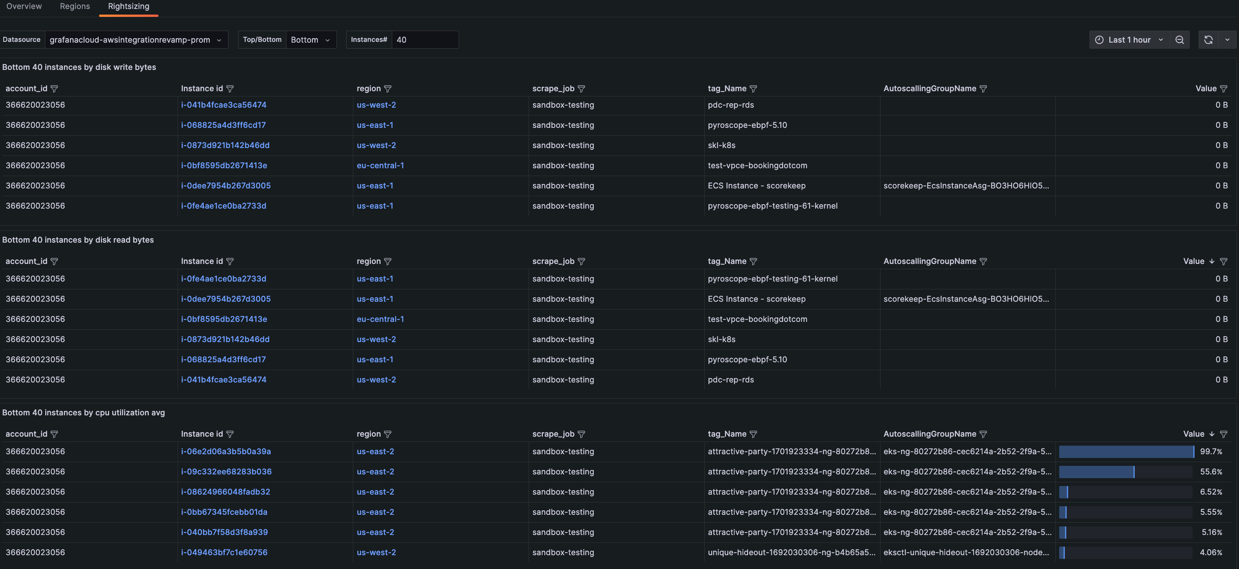This screenshot has height=569, width=1239.
Task: Open the Top/Bottom dropdown showing Bottom
Action: (x=311, y=39)
